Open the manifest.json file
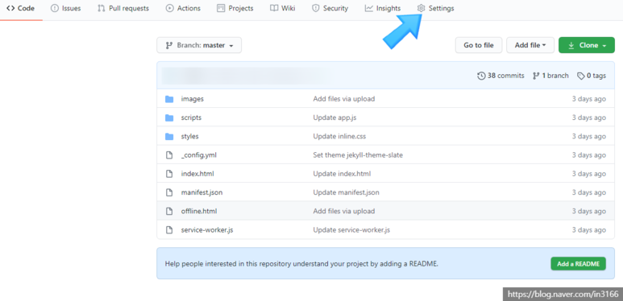The image size is (623, 301). click(x=201, y=192)
